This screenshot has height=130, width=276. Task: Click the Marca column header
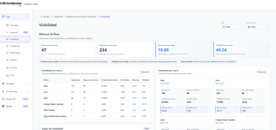pos(46,80)
